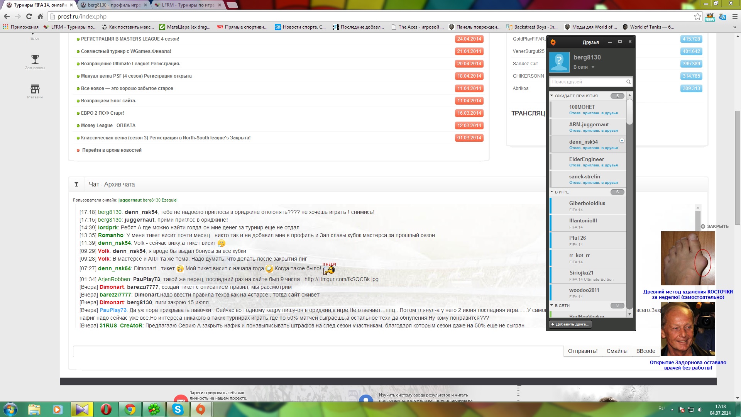741x417 pixels.
Task: Open Skype from the taskbar
Action: [x=178, y=409]
